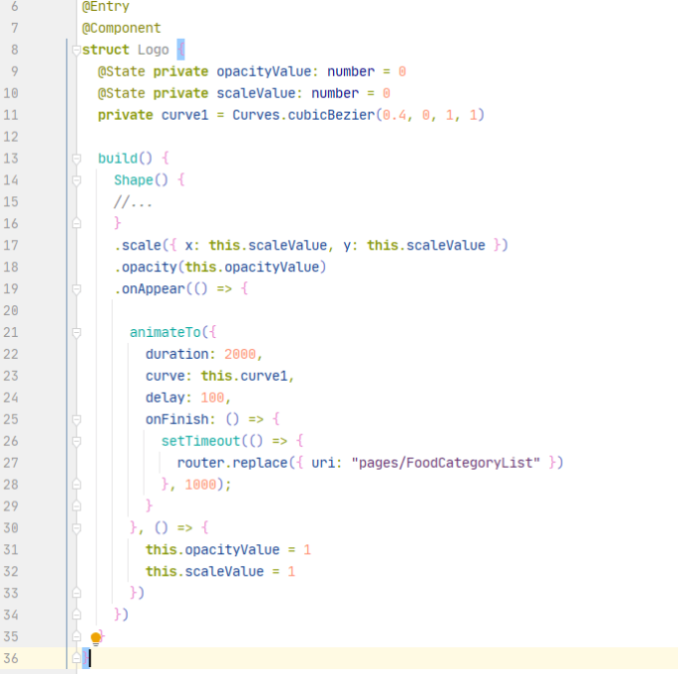Click the .opacity modifier call
This screenshot has height=674, width=678.
146,268
